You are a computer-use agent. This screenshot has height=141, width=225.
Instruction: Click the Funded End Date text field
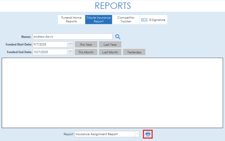tap(50, 52)
